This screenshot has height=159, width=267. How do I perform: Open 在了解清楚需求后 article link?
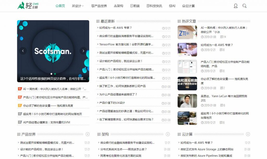point(126,119)
